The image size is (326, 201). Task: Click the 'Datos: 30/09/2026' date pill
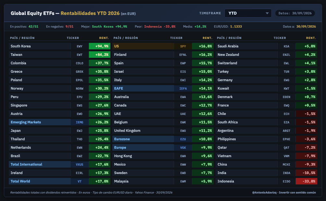coord(295,13)
